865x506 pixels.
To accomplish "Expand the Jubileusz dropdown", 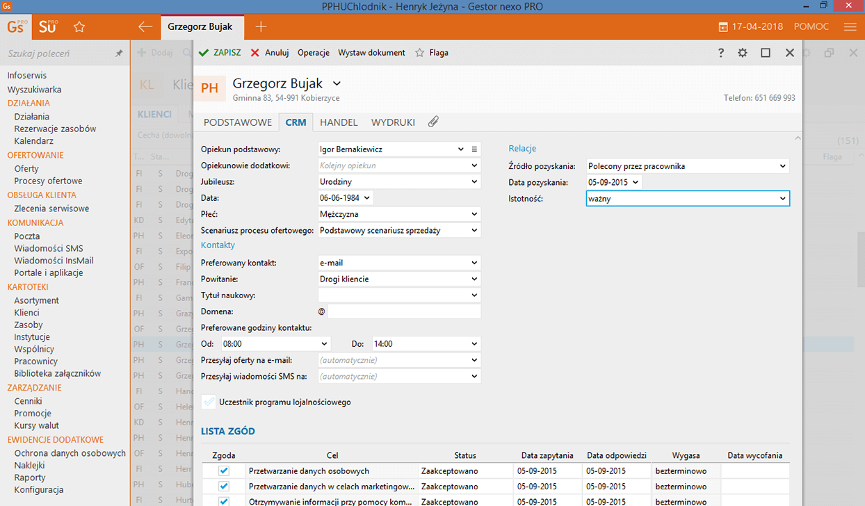I will coord(474,181).
